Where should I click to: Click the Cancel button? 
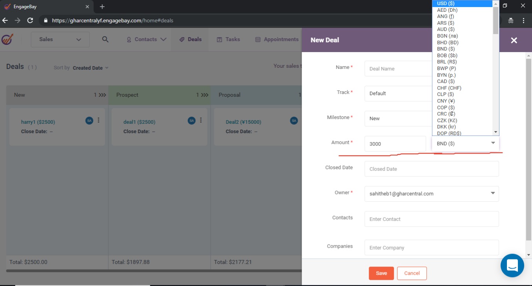412,273
